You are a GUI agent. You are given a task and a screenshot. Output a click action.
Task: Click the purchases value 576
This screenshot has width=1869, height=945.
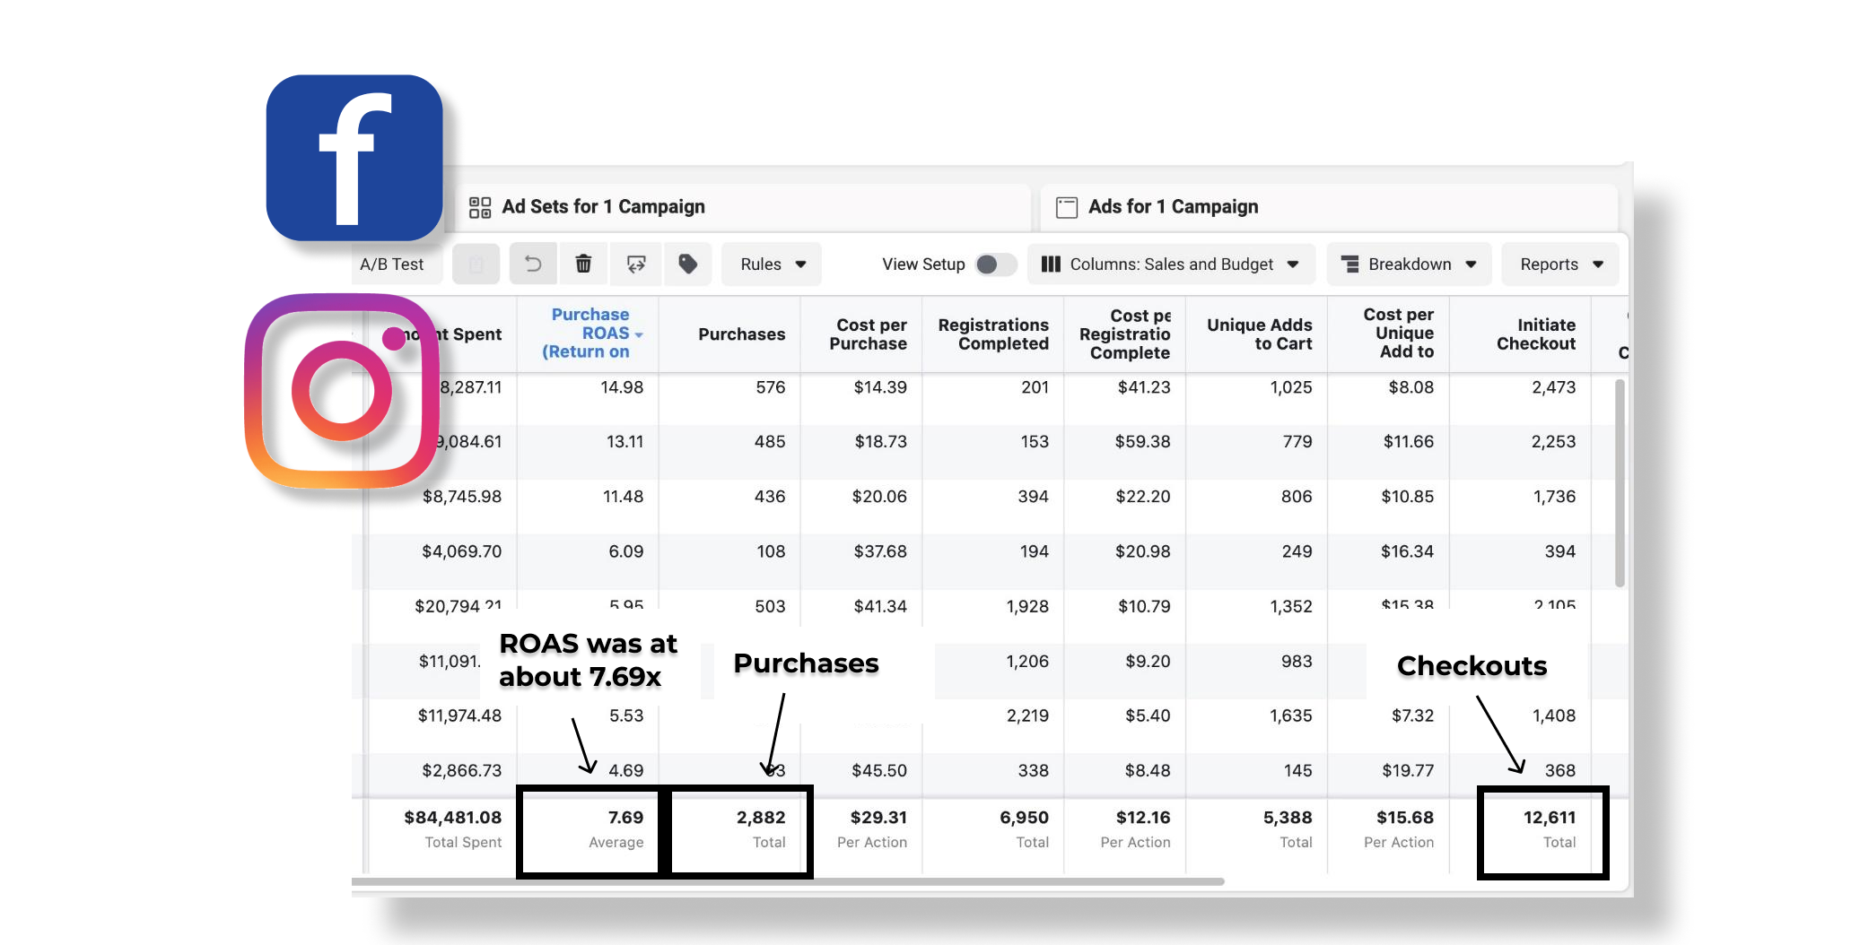tap(770, 387)
